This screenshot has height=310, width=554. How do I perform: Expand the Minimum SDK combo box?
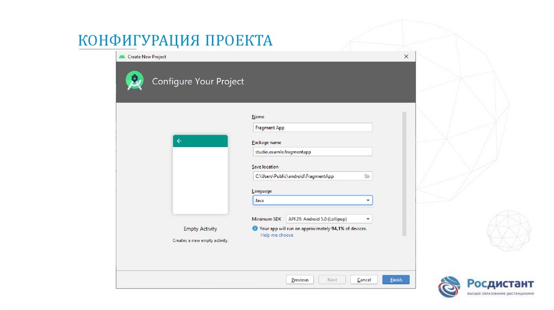coord(329,219)
